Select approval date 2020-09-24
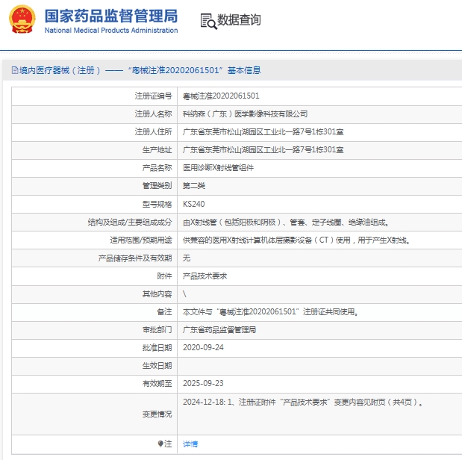The height and width of the screenshot is (460, 462). (x=203, y=348)
